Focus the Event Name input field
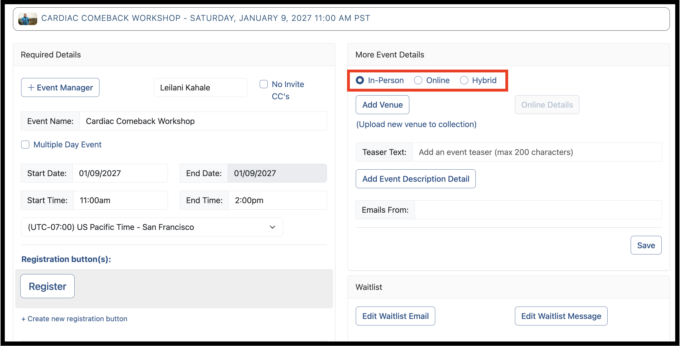This screenshot has width=680, height=346. (203, 121)
